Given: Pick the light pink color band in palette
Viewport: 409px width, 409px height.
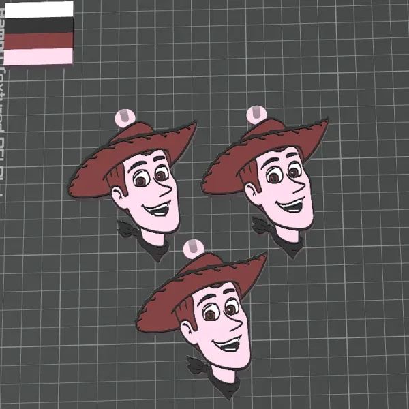Looking at the screenshot, I should 39,57.
